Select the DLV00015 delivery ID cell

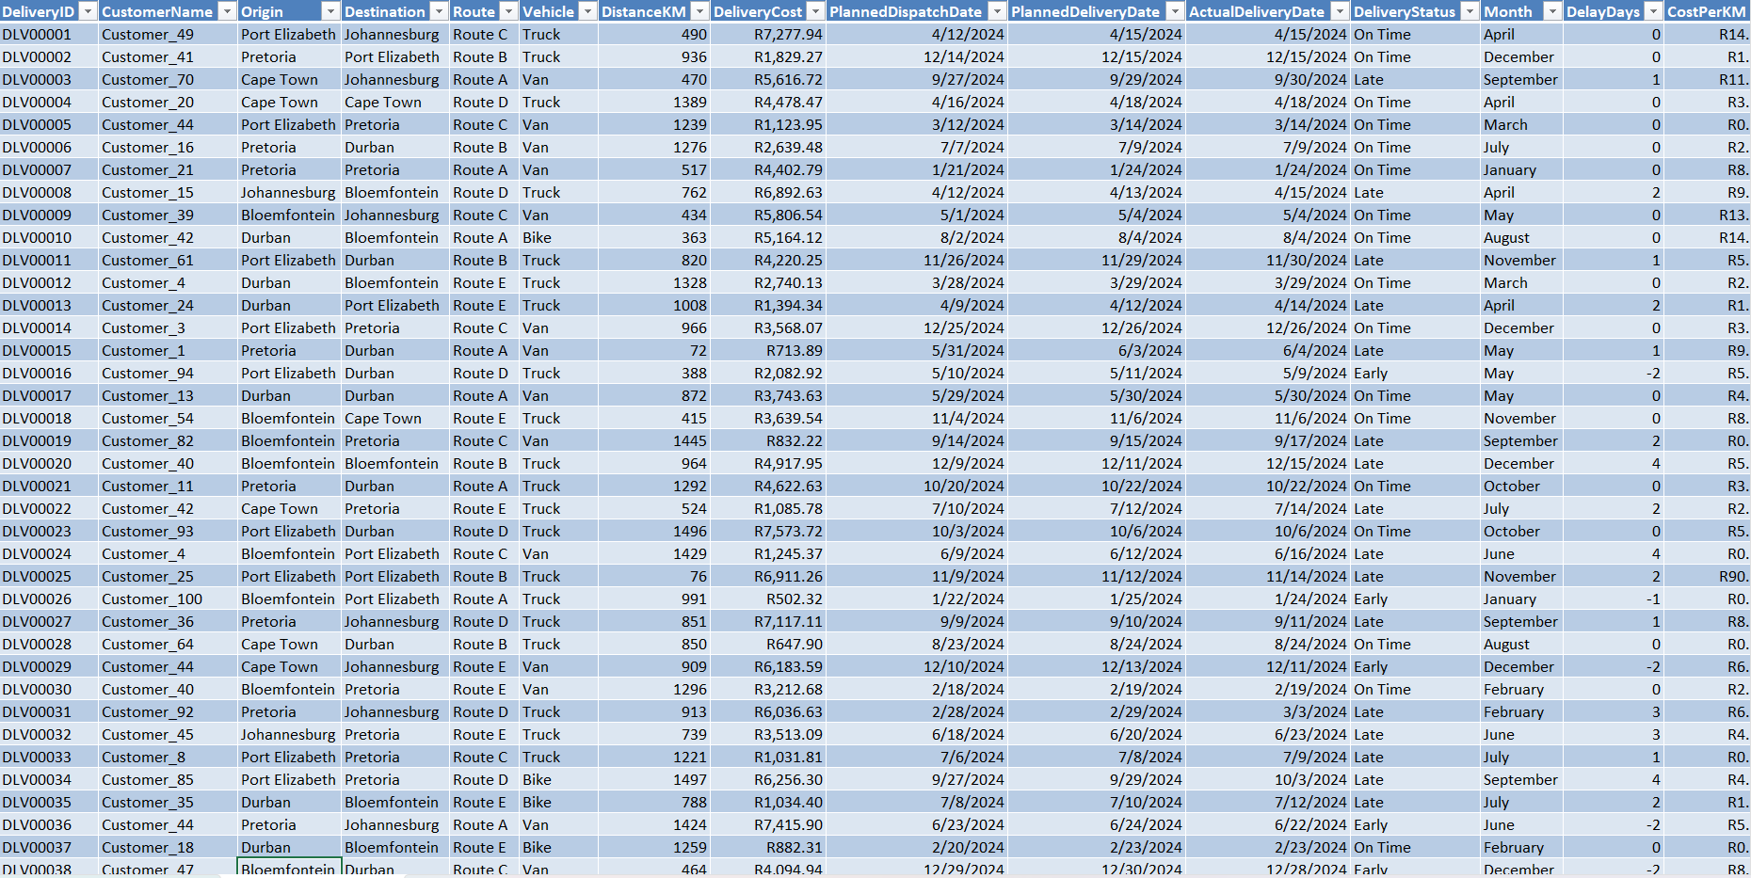pyautogui.click(x=47, y=351)
